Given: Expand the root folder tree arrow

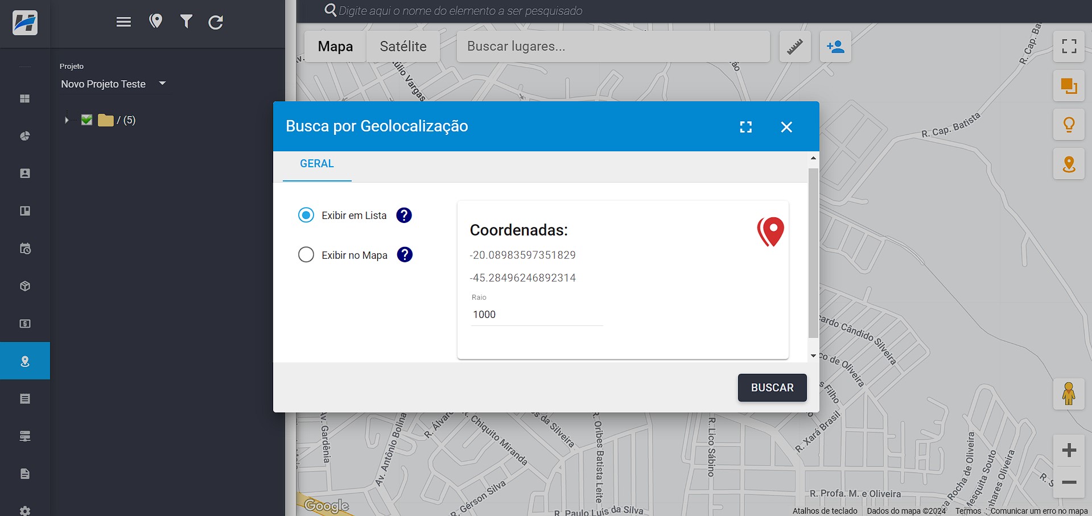Looking at the screenshot, I should tap(67, 120).
